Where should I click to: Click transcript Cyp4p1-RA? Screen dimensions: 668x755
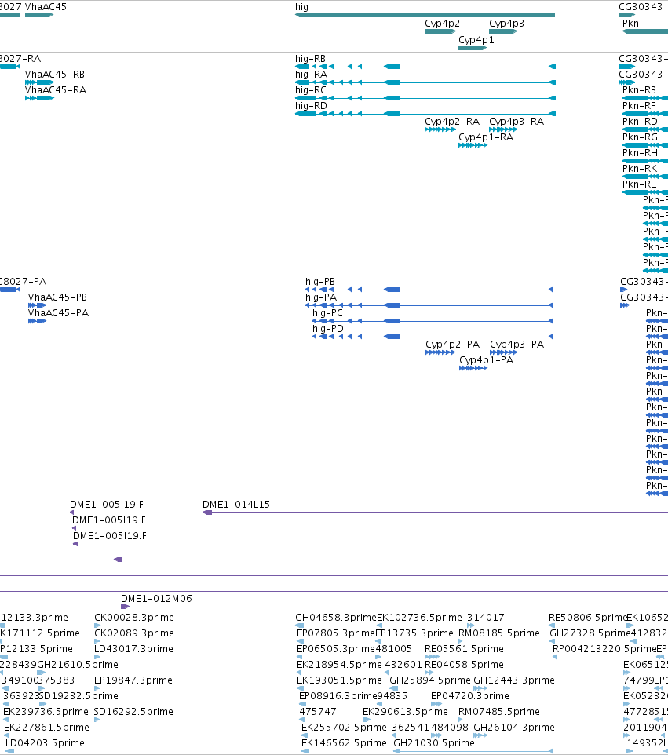(473, 145)
